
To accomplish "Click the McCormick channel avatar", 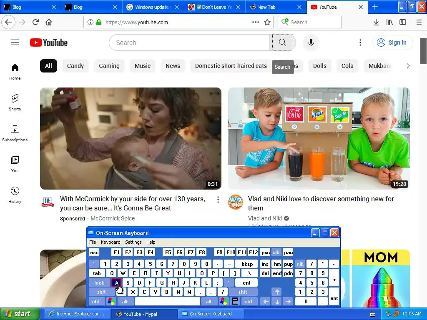I will [48, 202].
